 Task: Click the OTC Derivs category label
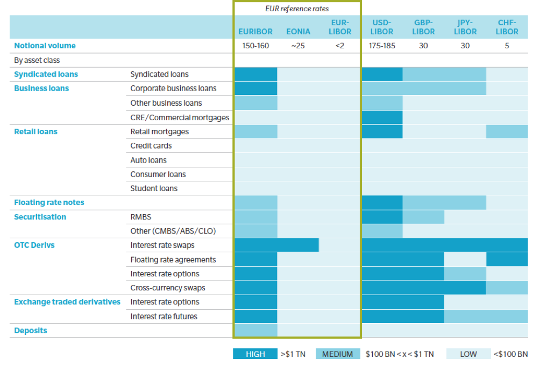click(x=34, y=245)
